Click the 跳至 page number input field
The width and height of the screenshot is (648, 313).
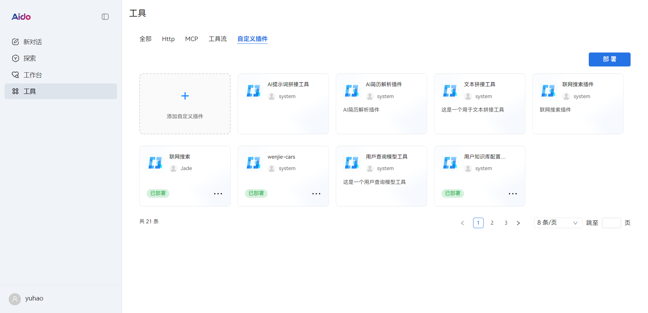[611, 223]
